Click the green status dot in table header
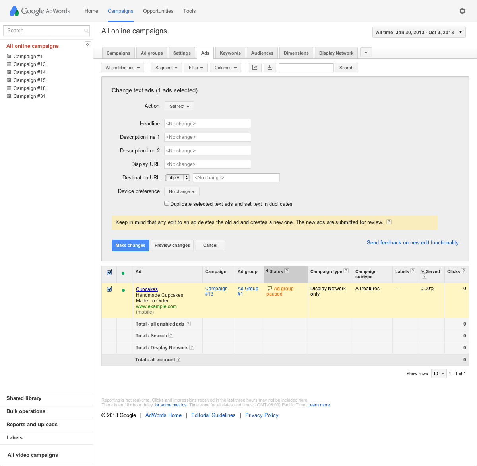The height and width of the screenshot is (466, 477). (123, 273)
